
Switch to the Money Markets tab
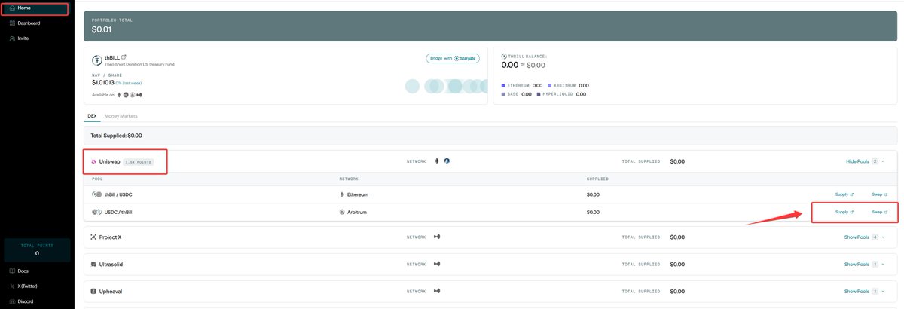coord(121,116)
